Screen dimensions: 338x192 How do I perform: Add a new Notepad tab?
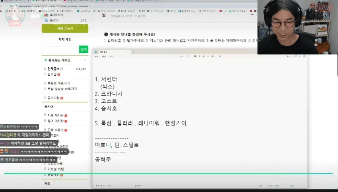[x=134, y=52]
